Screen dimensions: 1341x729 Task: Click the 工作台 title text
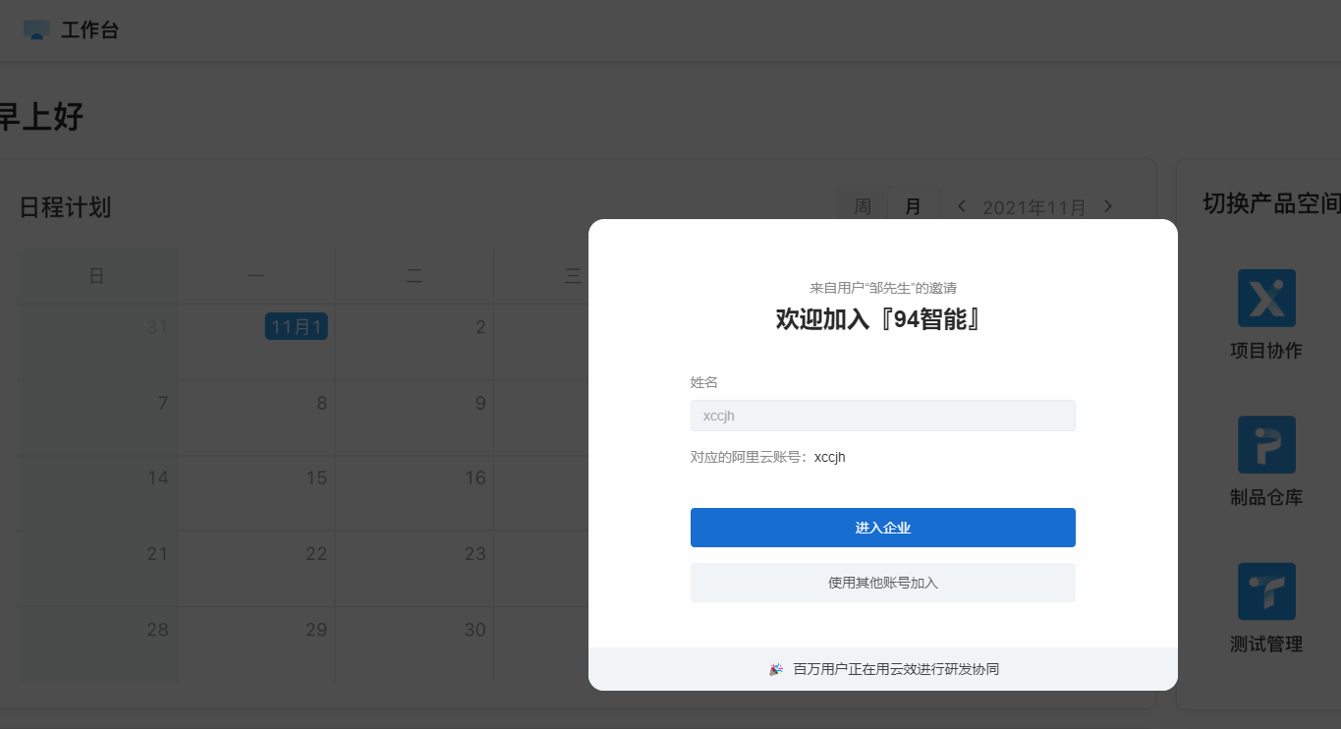(89, 30)
